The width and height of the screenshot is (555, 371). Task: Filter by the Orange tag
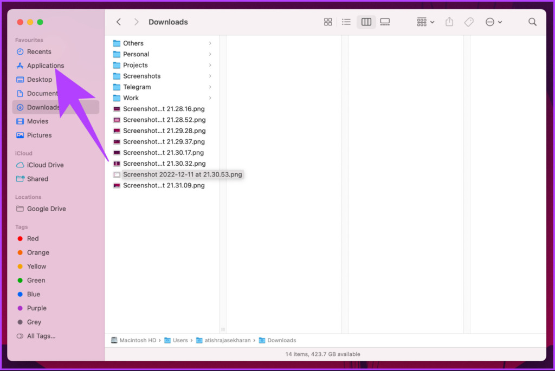[x=56, y=252]
